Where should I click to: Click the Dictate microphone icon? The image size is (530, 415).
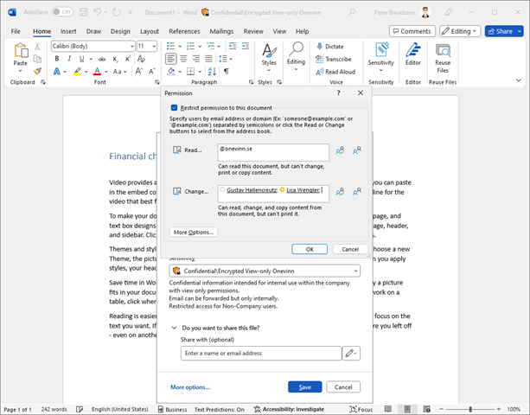[x=319, y=47]
